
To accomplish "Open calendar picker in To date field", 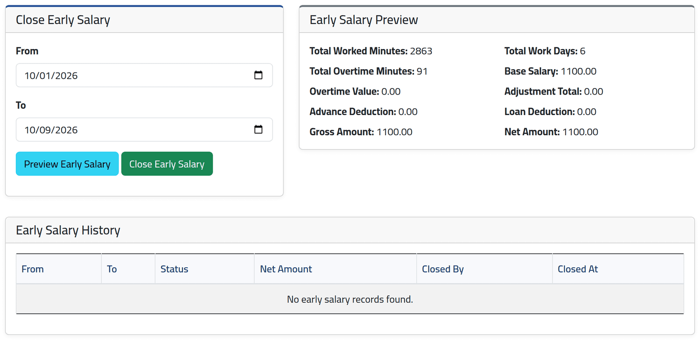I will pos(258,130).
